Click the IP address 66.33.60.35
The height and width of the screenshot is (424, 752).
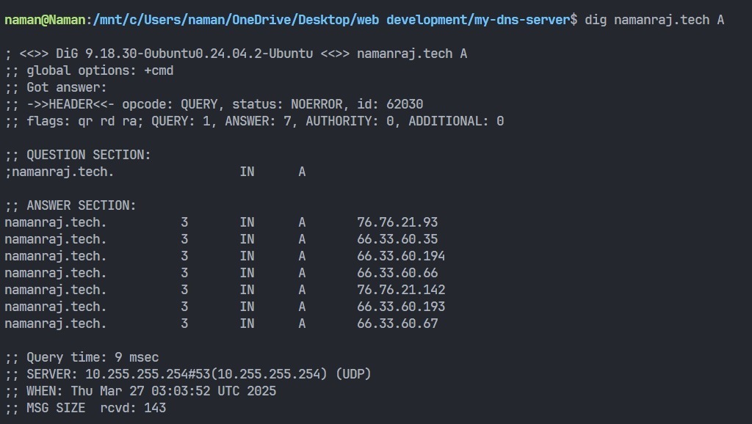397,239
